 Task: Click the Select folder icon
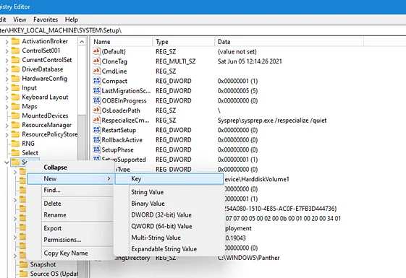coord(15,153)
